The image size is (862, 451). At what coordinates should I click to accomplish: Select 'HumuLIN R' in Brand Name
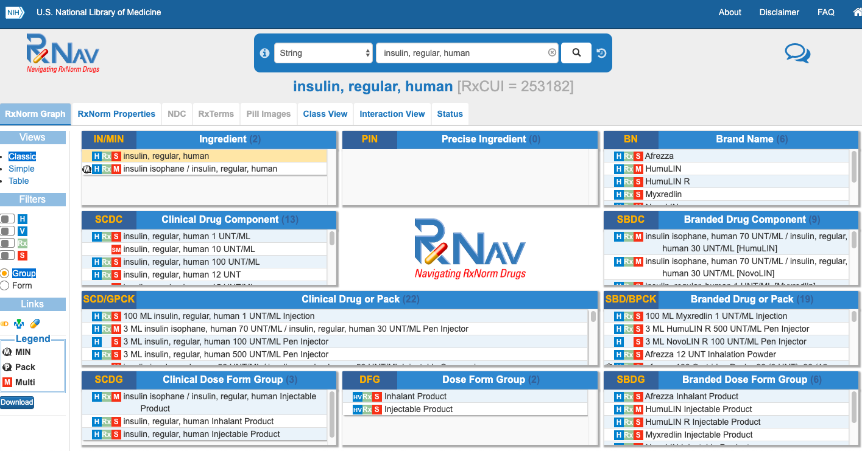[667, 182]
